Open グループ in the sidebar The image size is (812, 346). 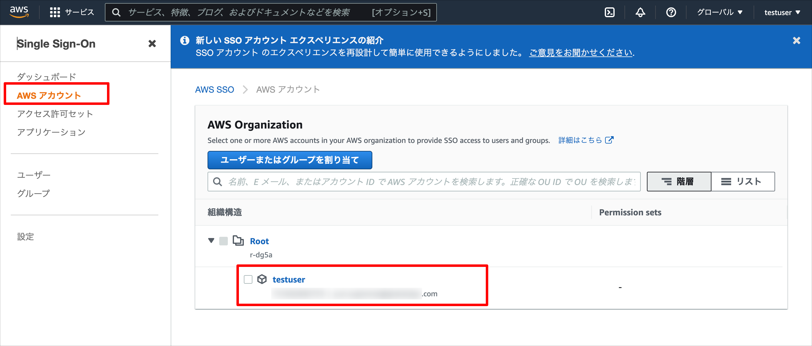34,193
